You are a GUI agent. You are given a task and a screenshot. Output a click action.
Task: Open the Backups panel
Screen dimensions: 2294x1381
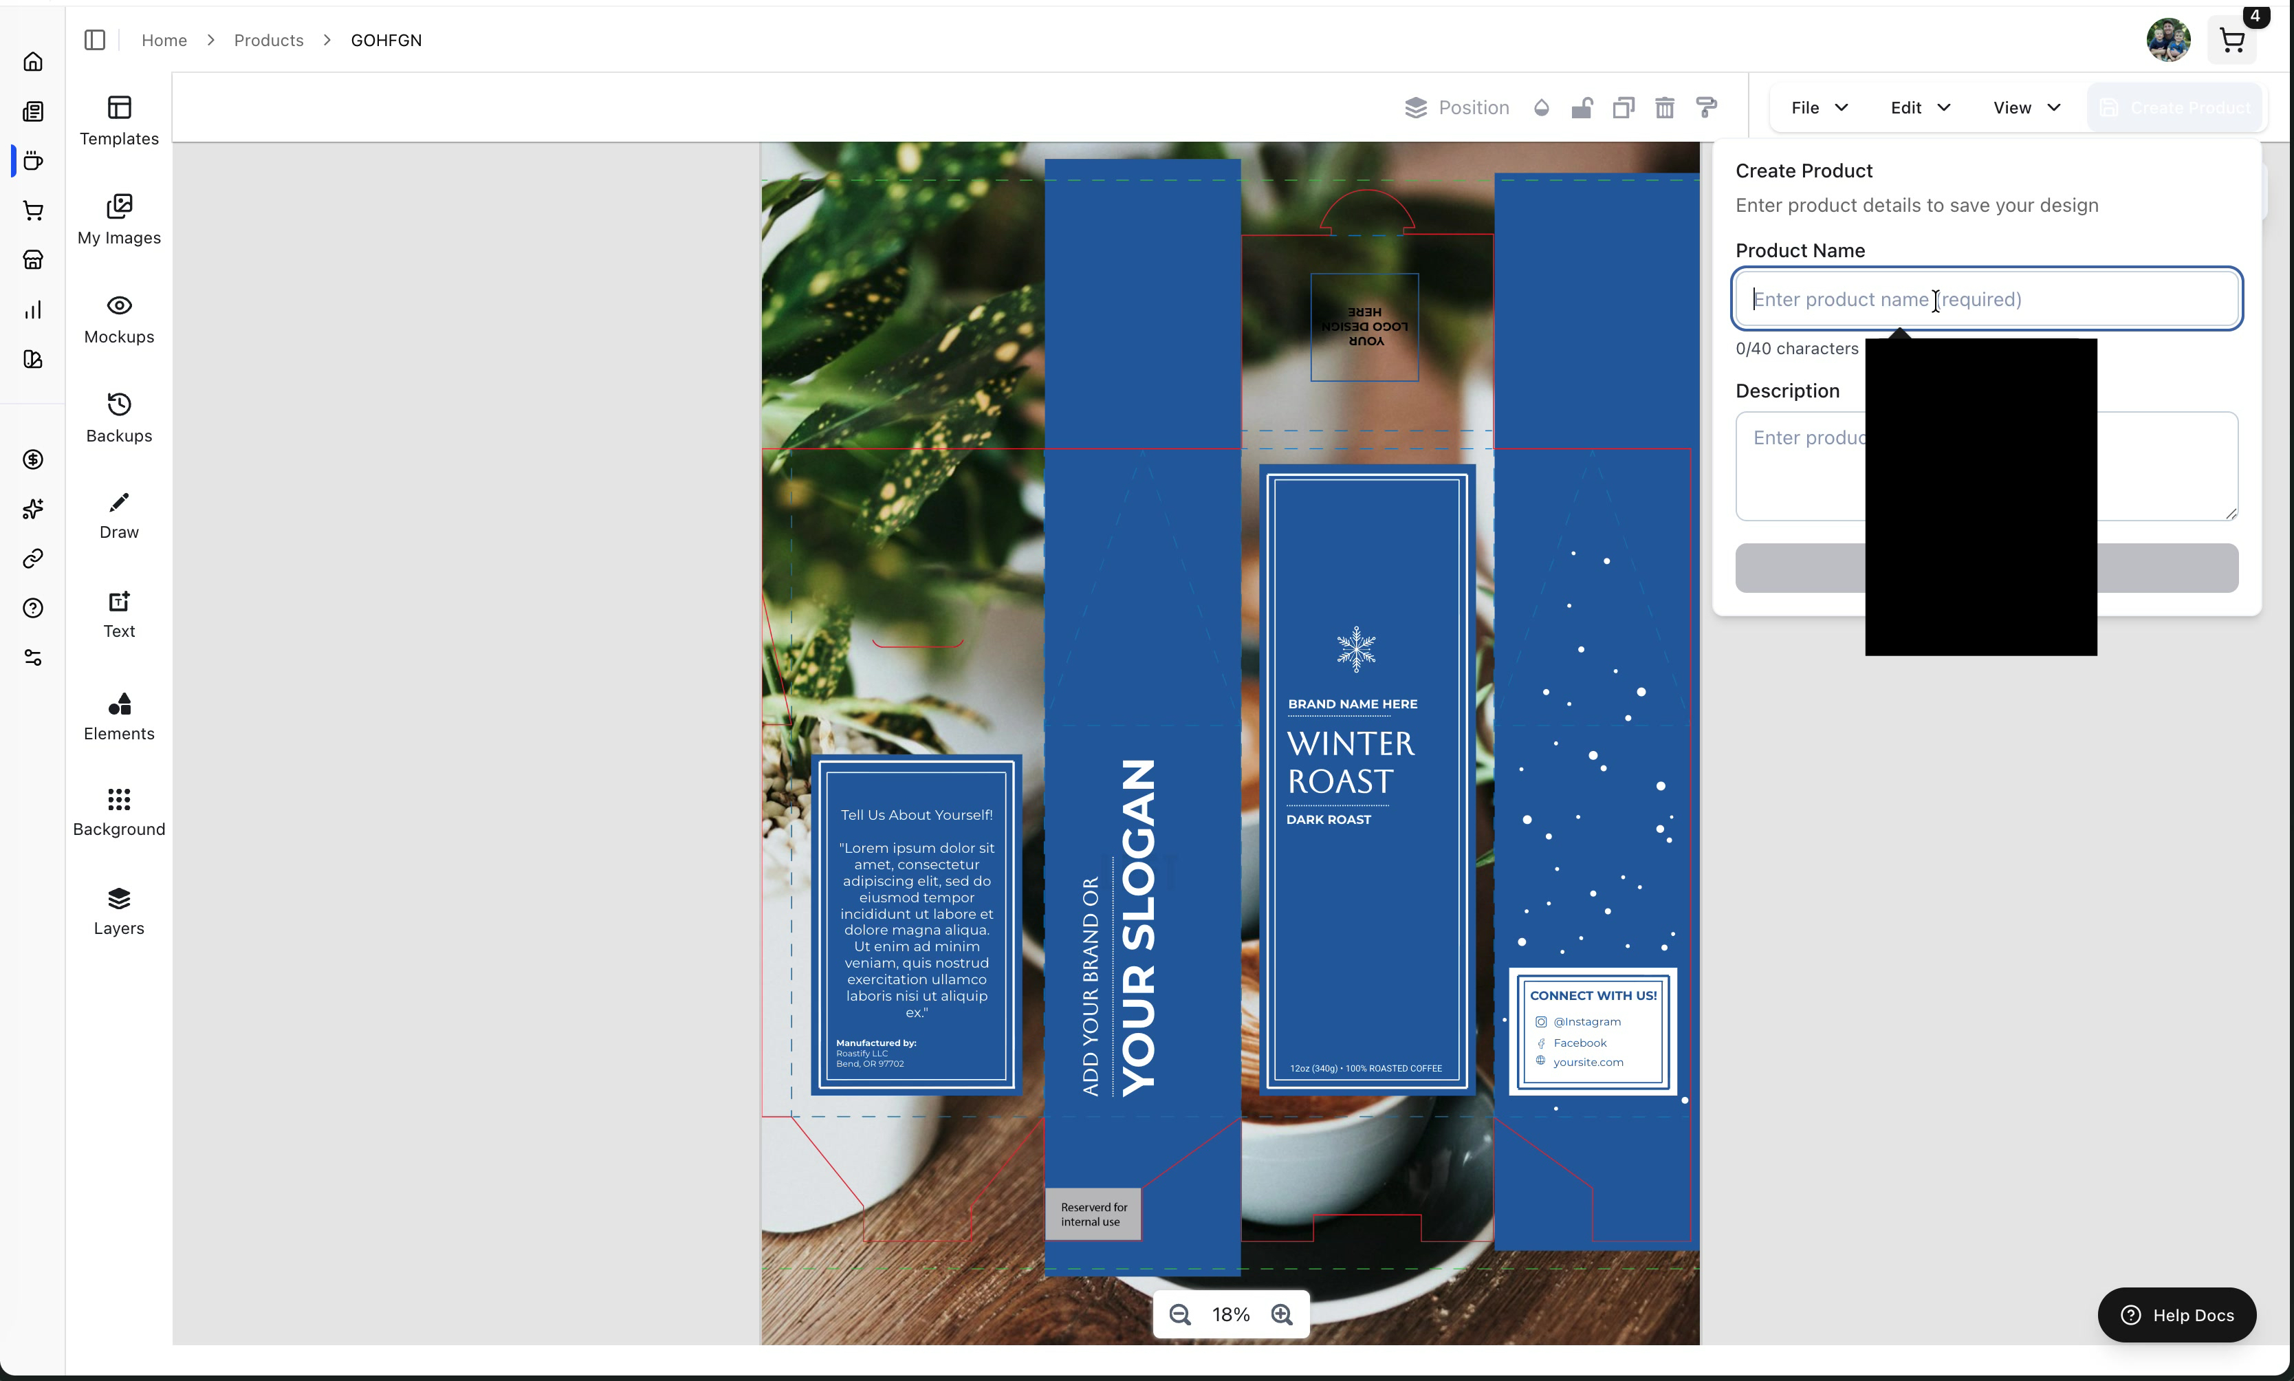point(118,416)
